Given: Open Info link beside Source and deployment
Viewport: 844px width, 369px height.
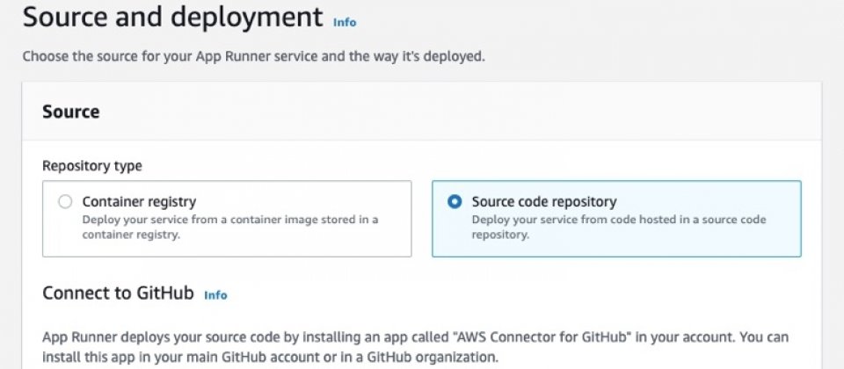Looking at the screenshot, I should [x=345, y=23].
